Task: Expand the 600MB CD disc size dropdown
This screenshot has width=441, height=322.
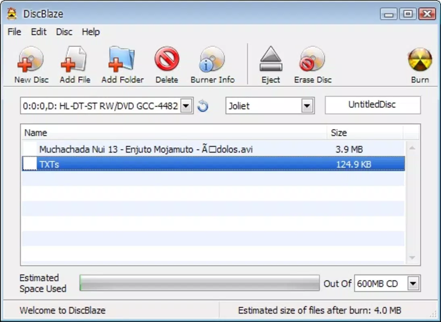Action: coord(413,283)
